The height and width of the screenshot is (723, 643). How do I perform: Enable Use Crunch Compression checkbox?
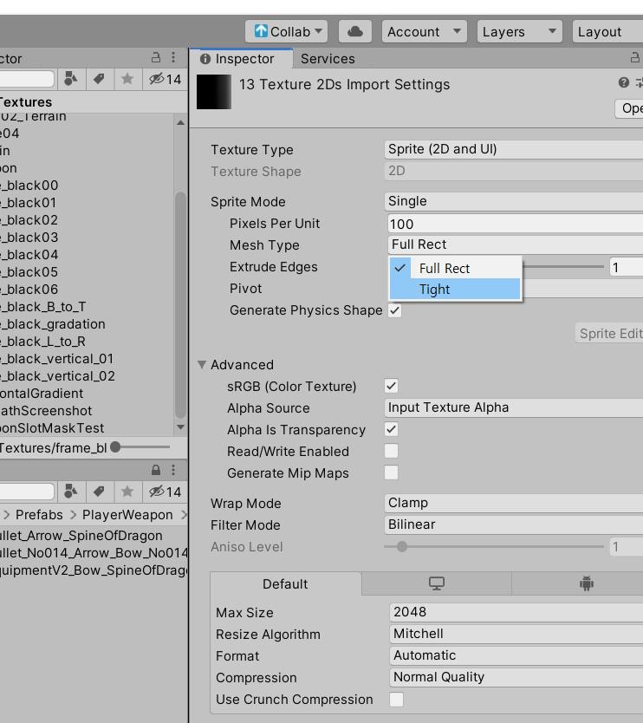point(396,700)
